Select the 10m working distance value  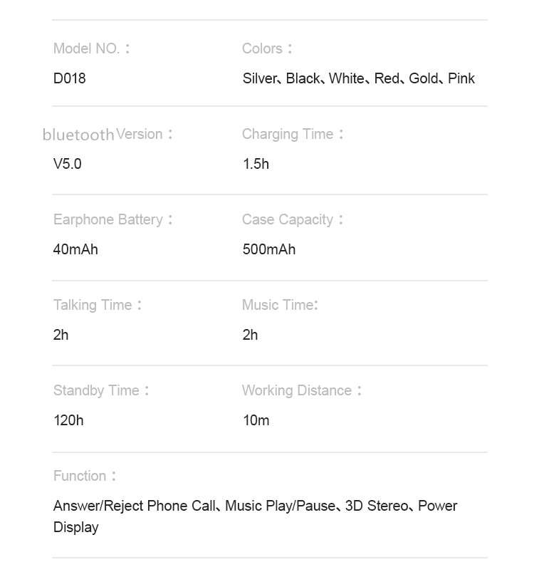[256, 420]
